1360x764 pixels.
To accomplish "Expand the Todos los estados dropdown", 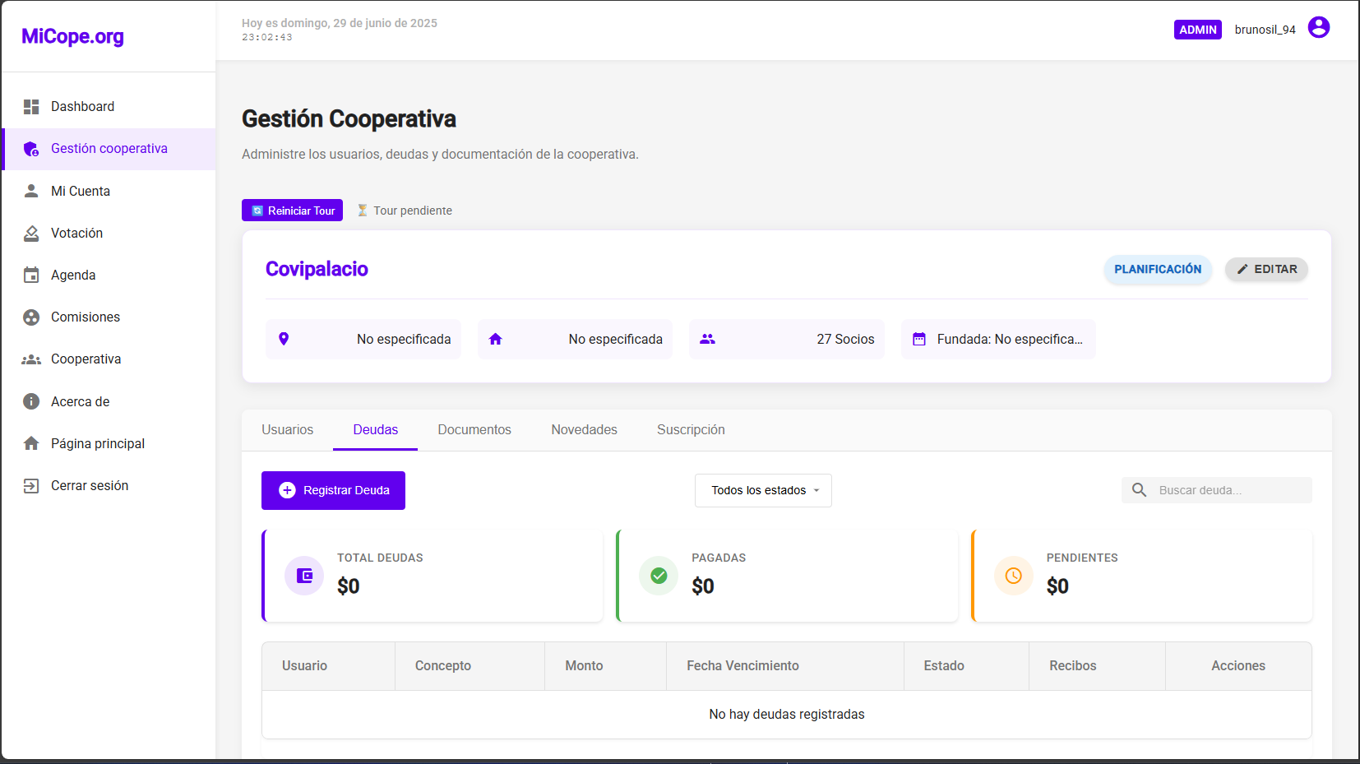I will 763,490.
